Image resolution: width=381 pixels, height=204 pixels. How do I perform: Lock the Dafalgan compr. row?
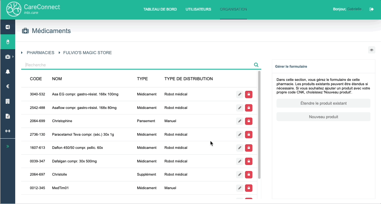(x=249, y=161)
